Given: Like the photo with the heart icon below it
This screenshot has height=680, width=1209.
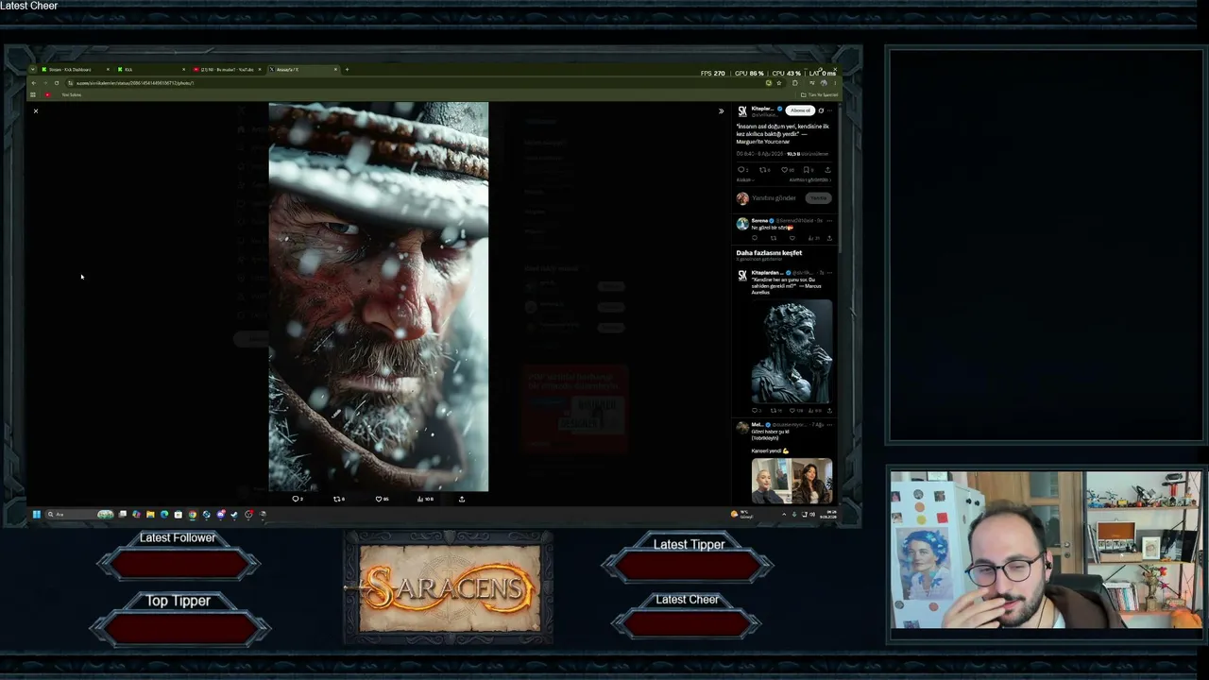Looking at the screenshot, I should point(381,499).
